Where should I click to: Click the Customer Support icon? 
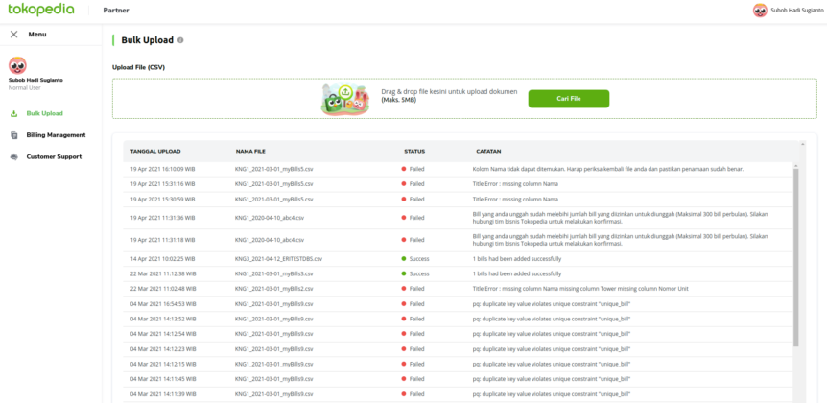click(x=14, y=156)
